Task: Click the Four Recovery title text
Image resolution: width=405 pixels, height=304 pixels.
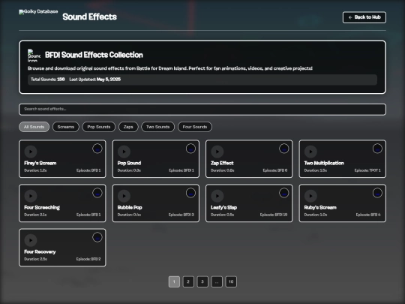Action: (40, 251)
